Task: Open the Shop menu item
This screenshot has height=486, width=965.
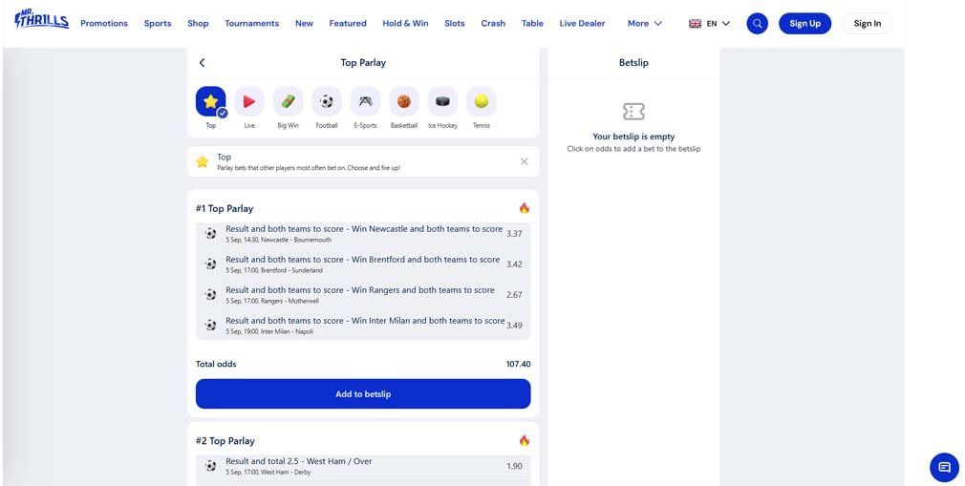Action: [198, 23]
